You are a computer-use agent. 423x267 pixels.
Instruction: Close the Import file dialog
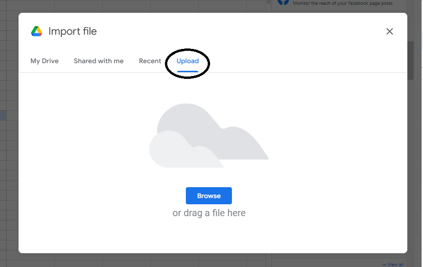point(390,31)
